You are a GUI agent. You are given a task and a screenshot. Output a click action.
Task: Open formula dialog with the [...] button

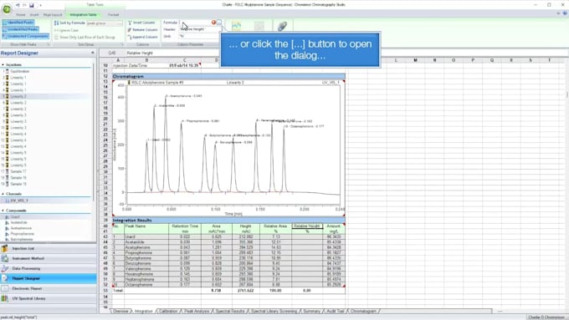pyautogui.click(x=219, y=23)
